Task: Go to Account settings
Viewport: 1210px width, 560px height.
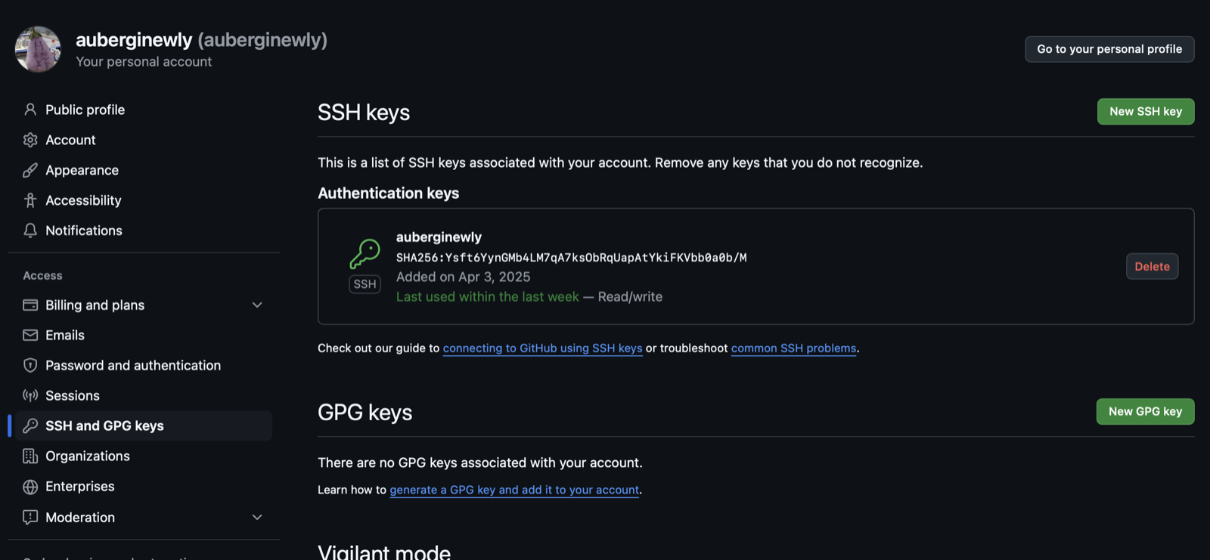Action: [x=144, y=140]
